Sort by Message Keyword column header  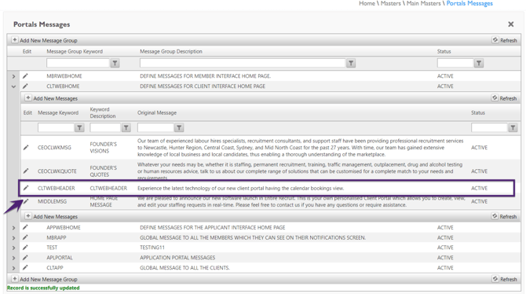(58, 112)
